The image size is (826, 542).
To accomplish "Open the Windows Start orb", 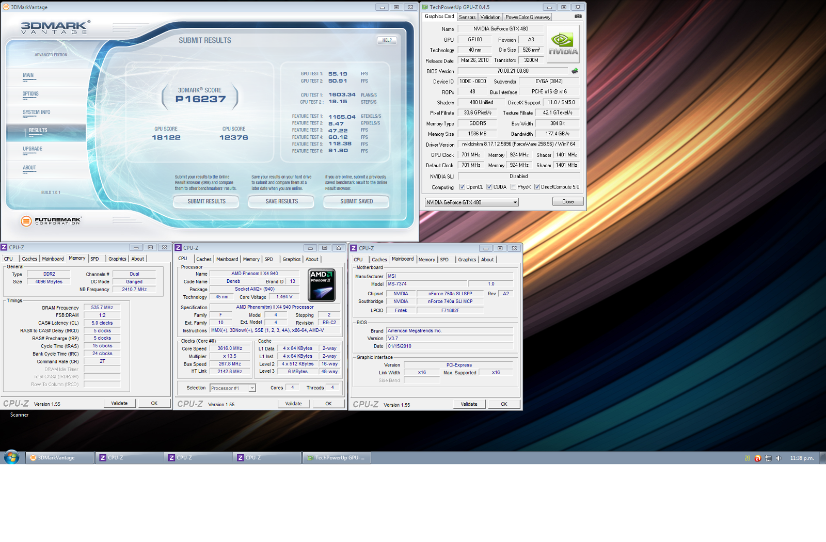I will (11, 457).
